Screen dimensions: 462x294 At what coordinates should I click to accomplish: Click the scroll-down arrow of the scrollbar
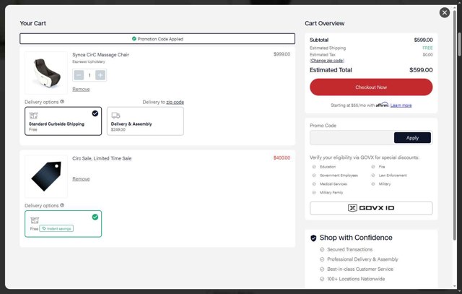tap(456, 286)
